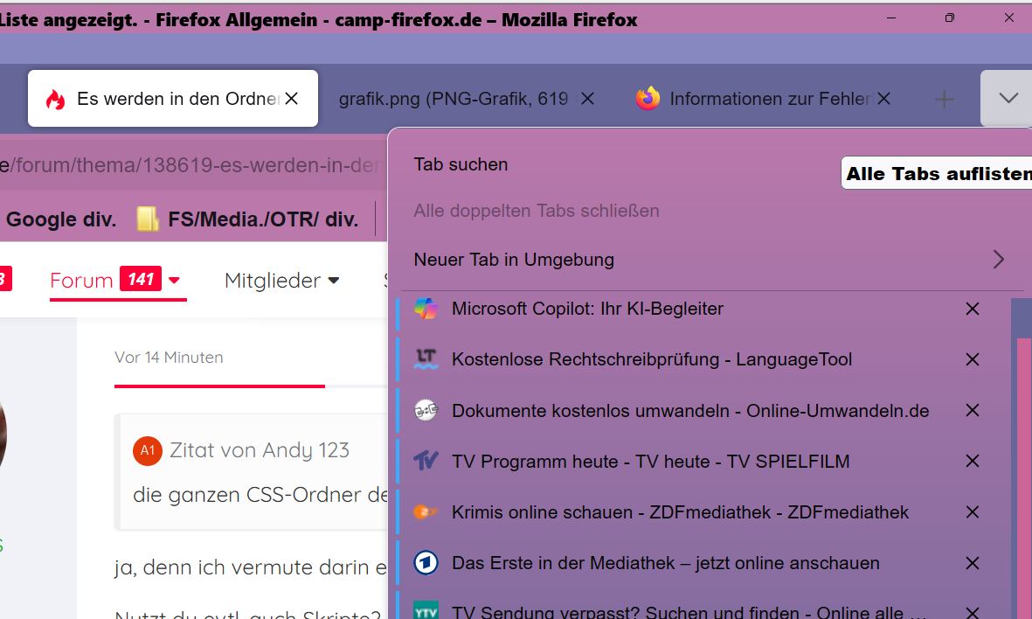Click the Online-Umwandeln.de favicon

[426, 411]
